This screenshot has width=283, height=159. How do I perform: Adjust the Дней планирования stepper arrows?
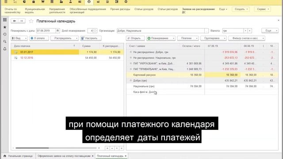coord(95,31)
